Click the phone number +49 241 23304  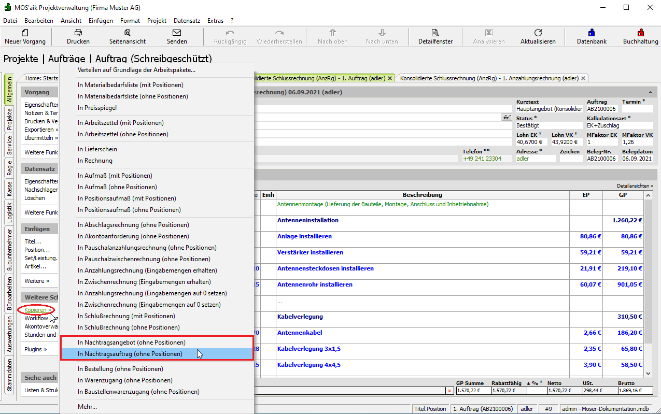click(482, 159)
